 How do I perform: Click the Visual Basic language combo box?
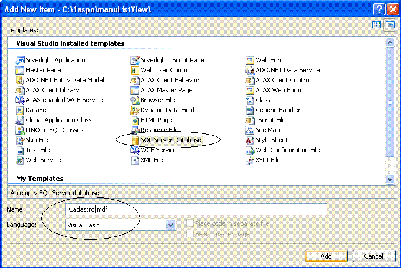pyautogui.click(x=121, y=225)
